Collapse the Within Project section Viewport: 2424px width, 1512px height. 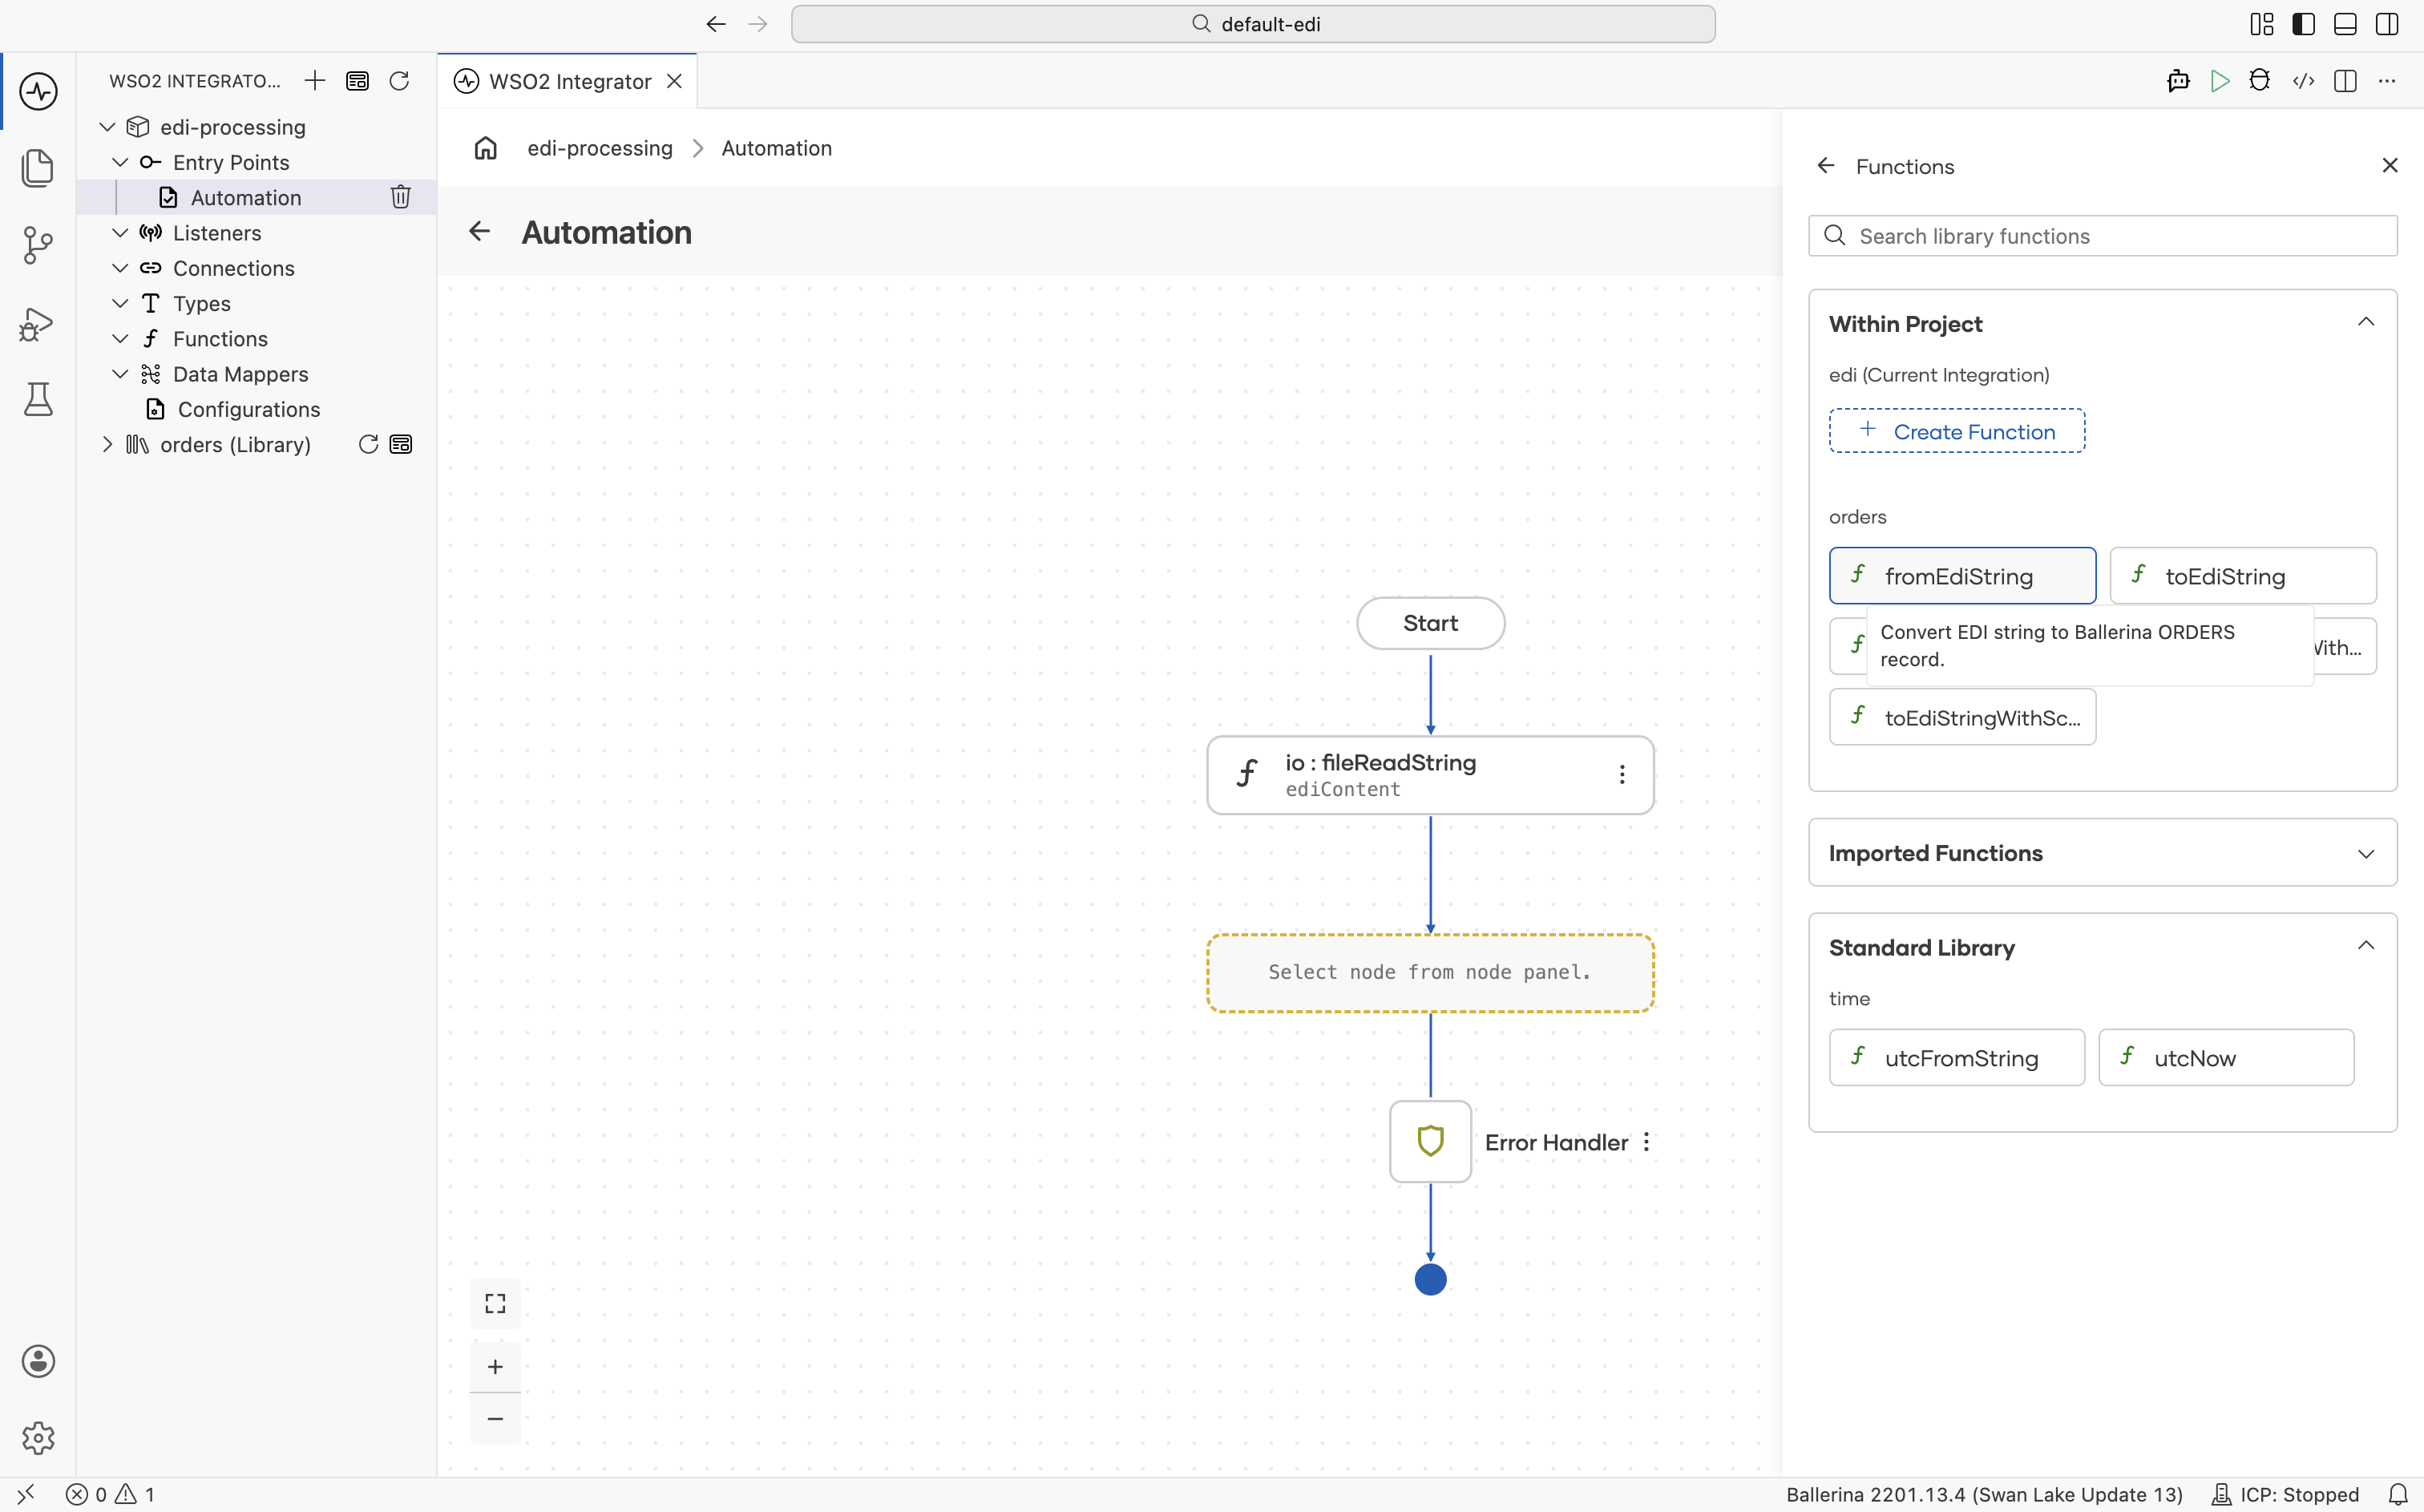pos(2366,322)
